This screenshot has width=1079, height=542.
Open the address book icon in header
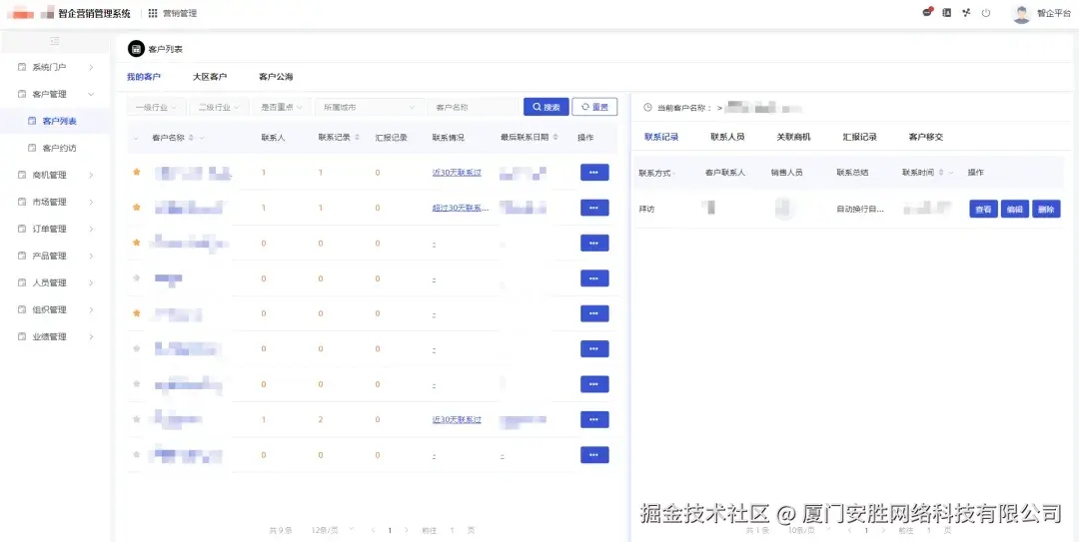(x=947, y=12)
